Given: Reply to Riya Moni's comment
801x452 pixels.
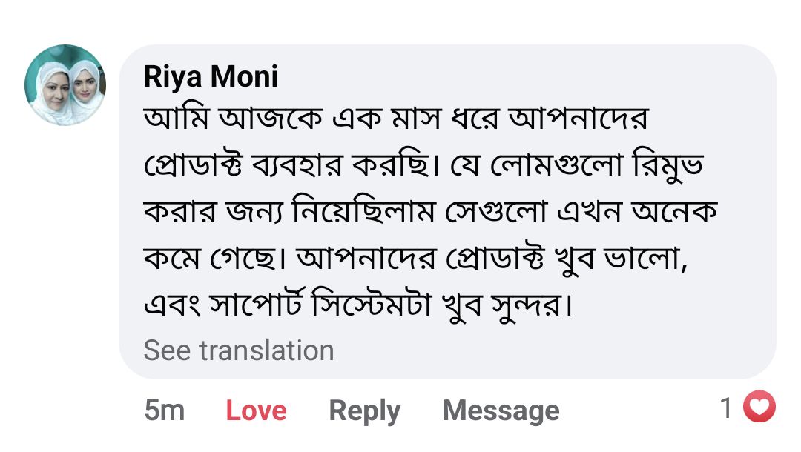Looking at the screenshot, I should tap(364, 410).
